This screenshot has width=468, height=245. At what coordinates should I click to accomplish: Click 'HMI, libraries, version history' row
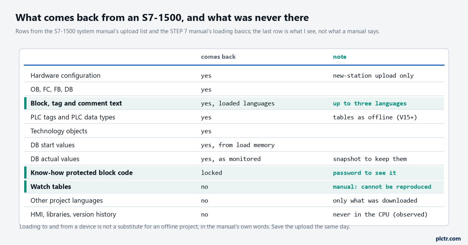point(234,214)
